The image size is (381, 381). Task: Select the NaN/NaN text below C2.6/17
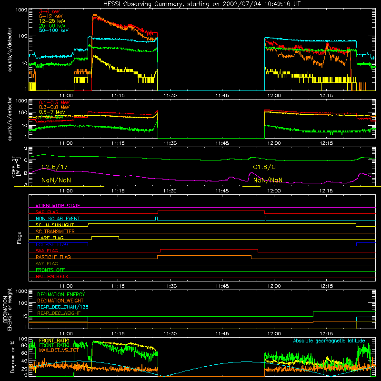(56, 180)
